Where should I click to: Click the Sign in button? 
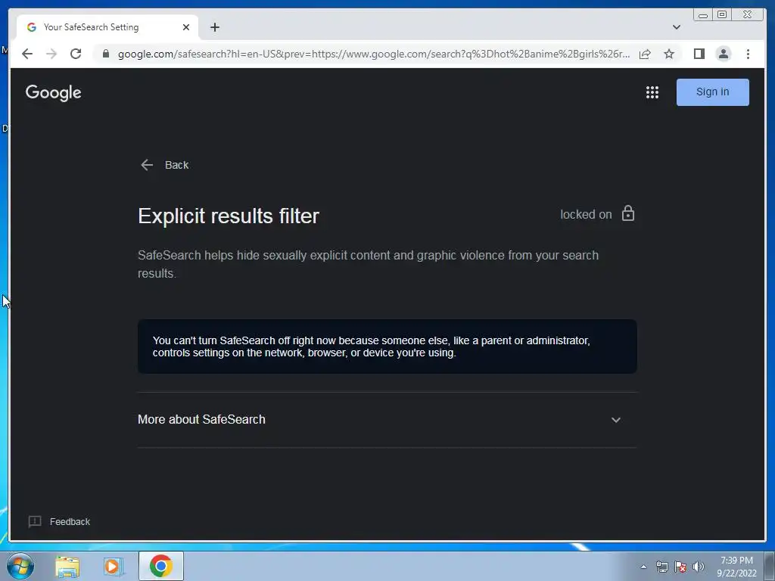click(712, 92)
